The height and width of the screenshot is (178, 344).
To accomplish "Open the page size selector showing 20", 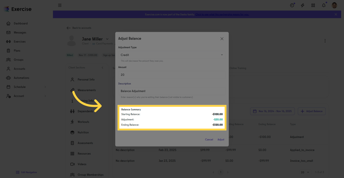I will [x=304, y=172].
